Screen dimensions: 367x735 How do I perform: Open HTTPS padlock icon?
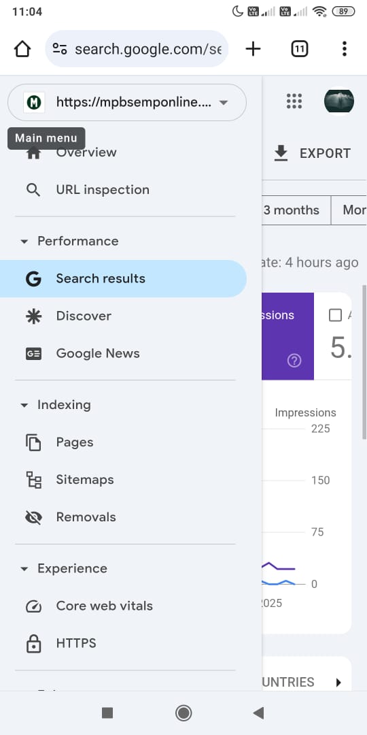[33, 644]
